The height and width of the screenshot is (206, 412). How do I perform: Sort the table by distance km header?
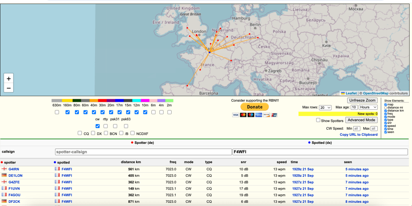point(130,162)
